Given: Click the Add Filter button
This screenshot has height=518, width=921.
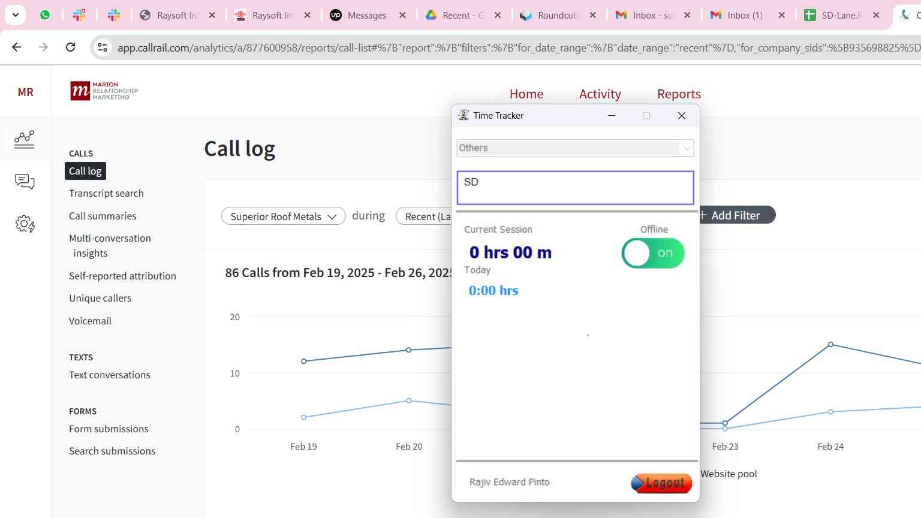Looking at the screenshot, I should [737, 215].
